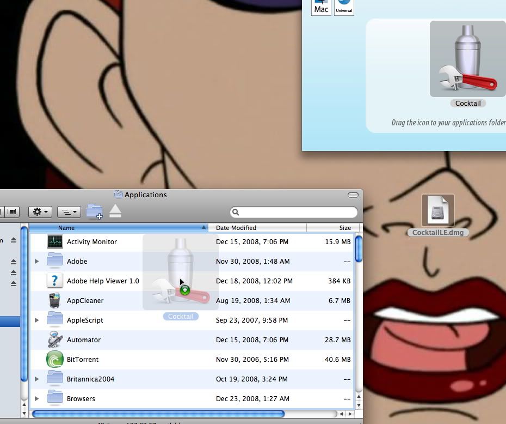This screenshot has width=506, height=424.
Task: Sort by the Name column header
Action: 119,227
